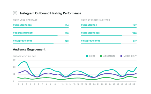Select the MOST USED HASHTAGS label
Screen dimensions: 151x94
tap(25, 20)
